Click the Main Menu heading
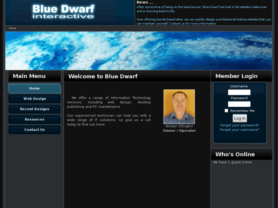278x208 pixels. (29, 76)
